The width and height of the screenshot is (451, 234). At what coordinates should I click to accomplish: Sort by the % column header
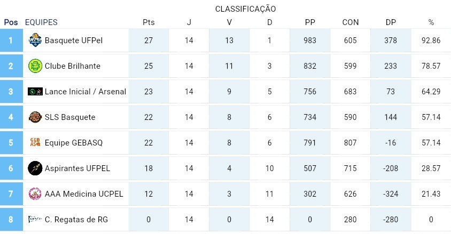(431, 22)
